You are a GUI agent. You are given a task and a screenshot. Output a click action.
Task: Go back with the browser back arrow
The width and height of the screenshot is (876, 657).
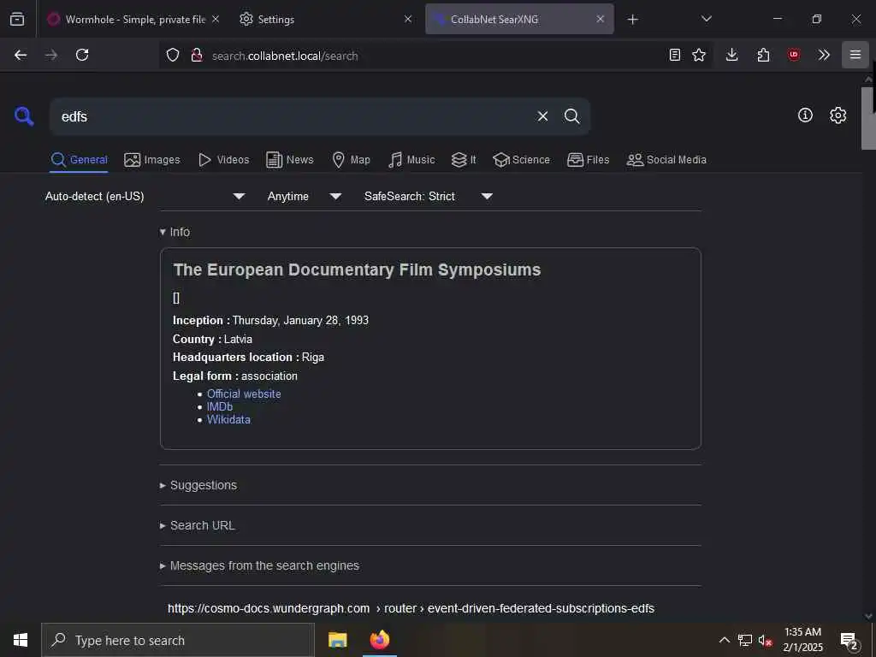pyautogui.click(x=21, y=55)
